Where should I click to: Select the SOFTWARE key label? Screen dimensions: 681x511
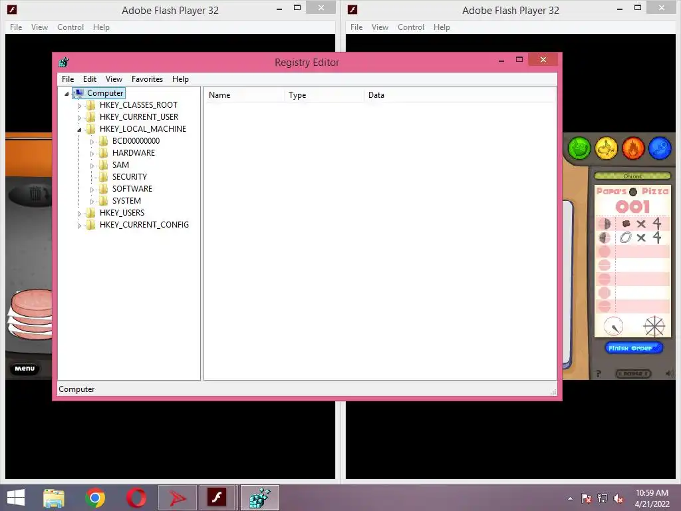132,188
